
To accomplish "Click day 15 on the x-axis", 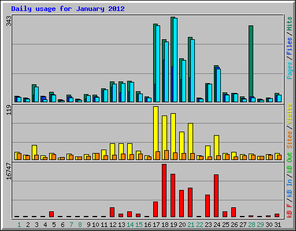I will [x=139, y=225].
